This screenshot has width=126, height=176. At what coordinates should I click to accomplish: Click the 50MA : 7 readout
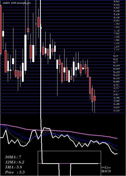[13, 157]
